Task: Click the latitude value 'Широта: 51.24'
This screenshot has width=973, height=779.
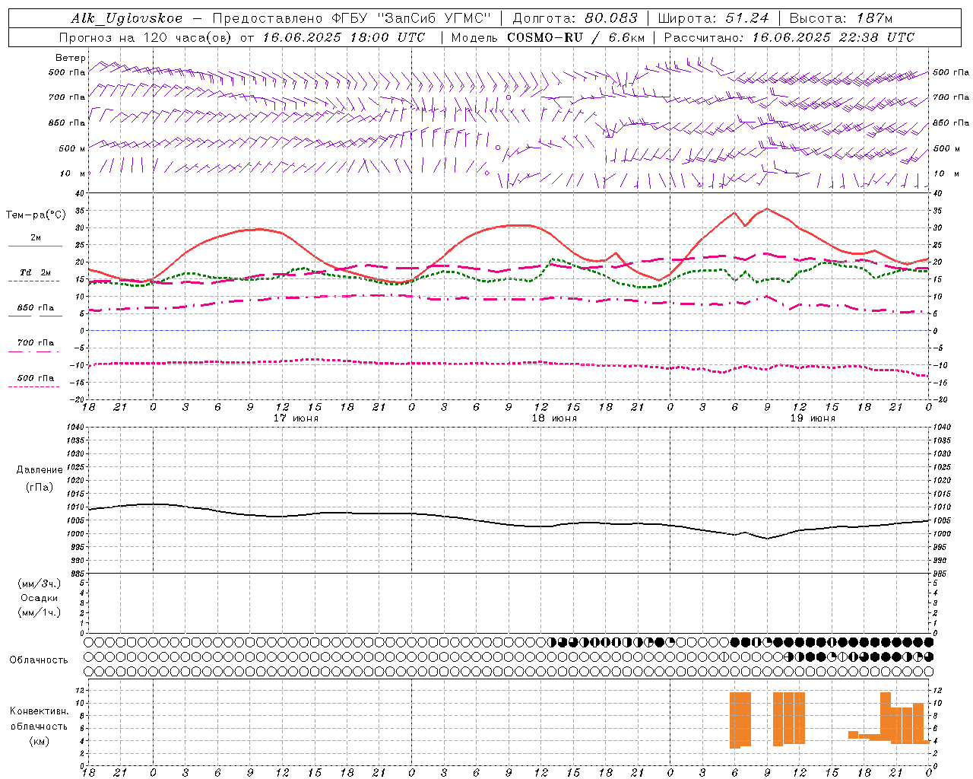Action: (713, 18)
